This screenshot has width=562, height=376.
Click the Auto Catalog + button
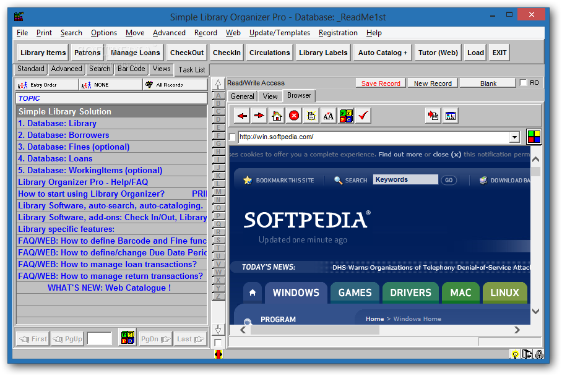pyautogui.click(x=383, y=53)
